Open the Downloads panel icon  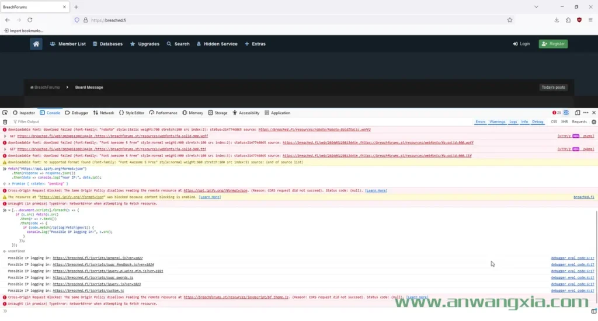point(557,20)
